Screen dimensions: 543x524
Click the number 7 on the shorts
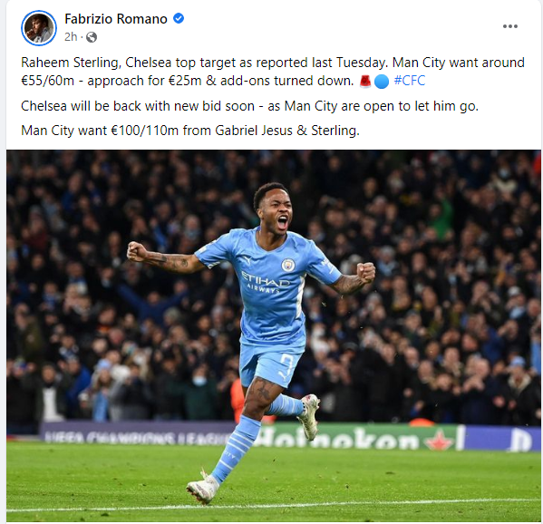pyautogui.click(x=286, y=363)
